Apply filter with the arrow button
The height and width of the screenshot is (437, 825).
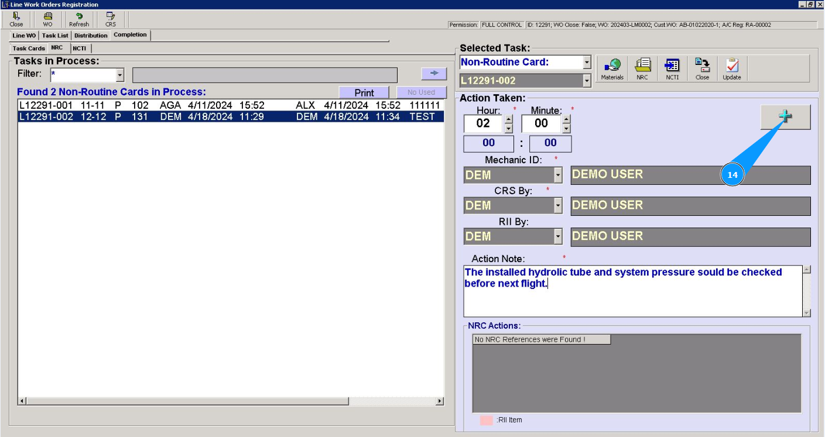(x=434, y=73)
